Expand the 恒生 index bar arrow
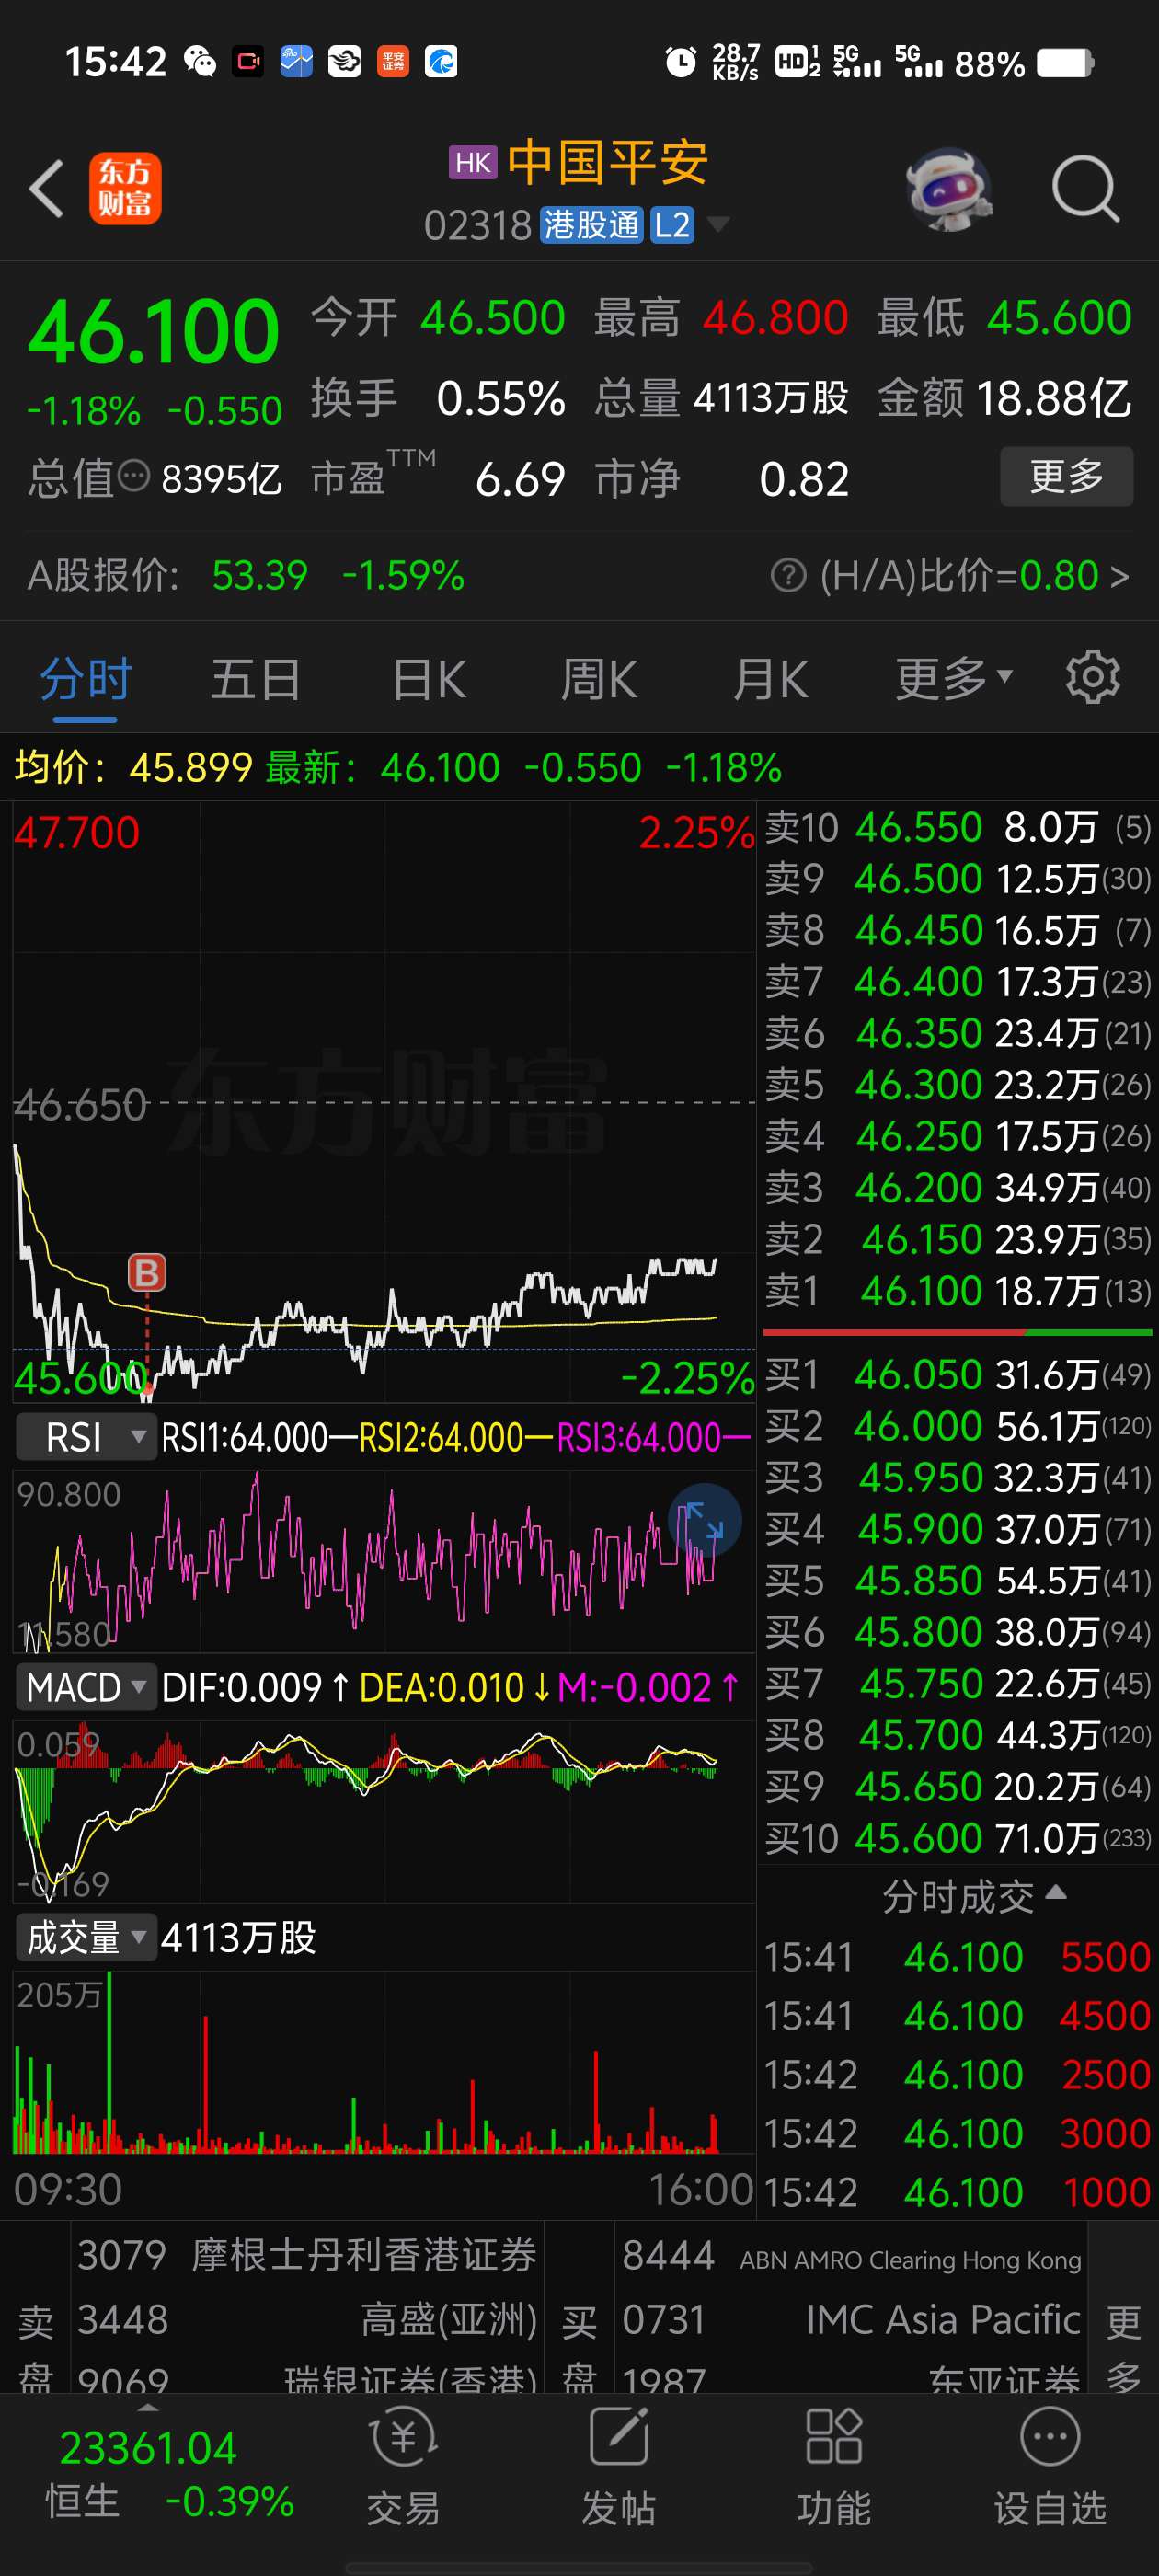This screenshot has width=1159, height=2576. (x=148, y=2407)
